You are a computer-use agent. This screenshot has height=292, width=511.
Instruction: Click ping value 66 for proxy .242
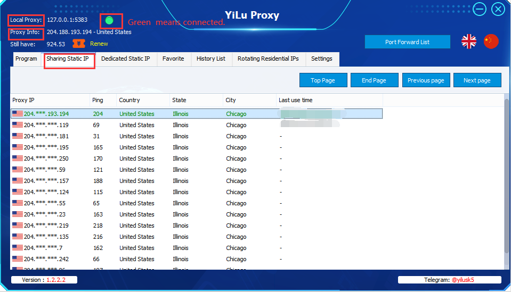(x=96, y=259)
